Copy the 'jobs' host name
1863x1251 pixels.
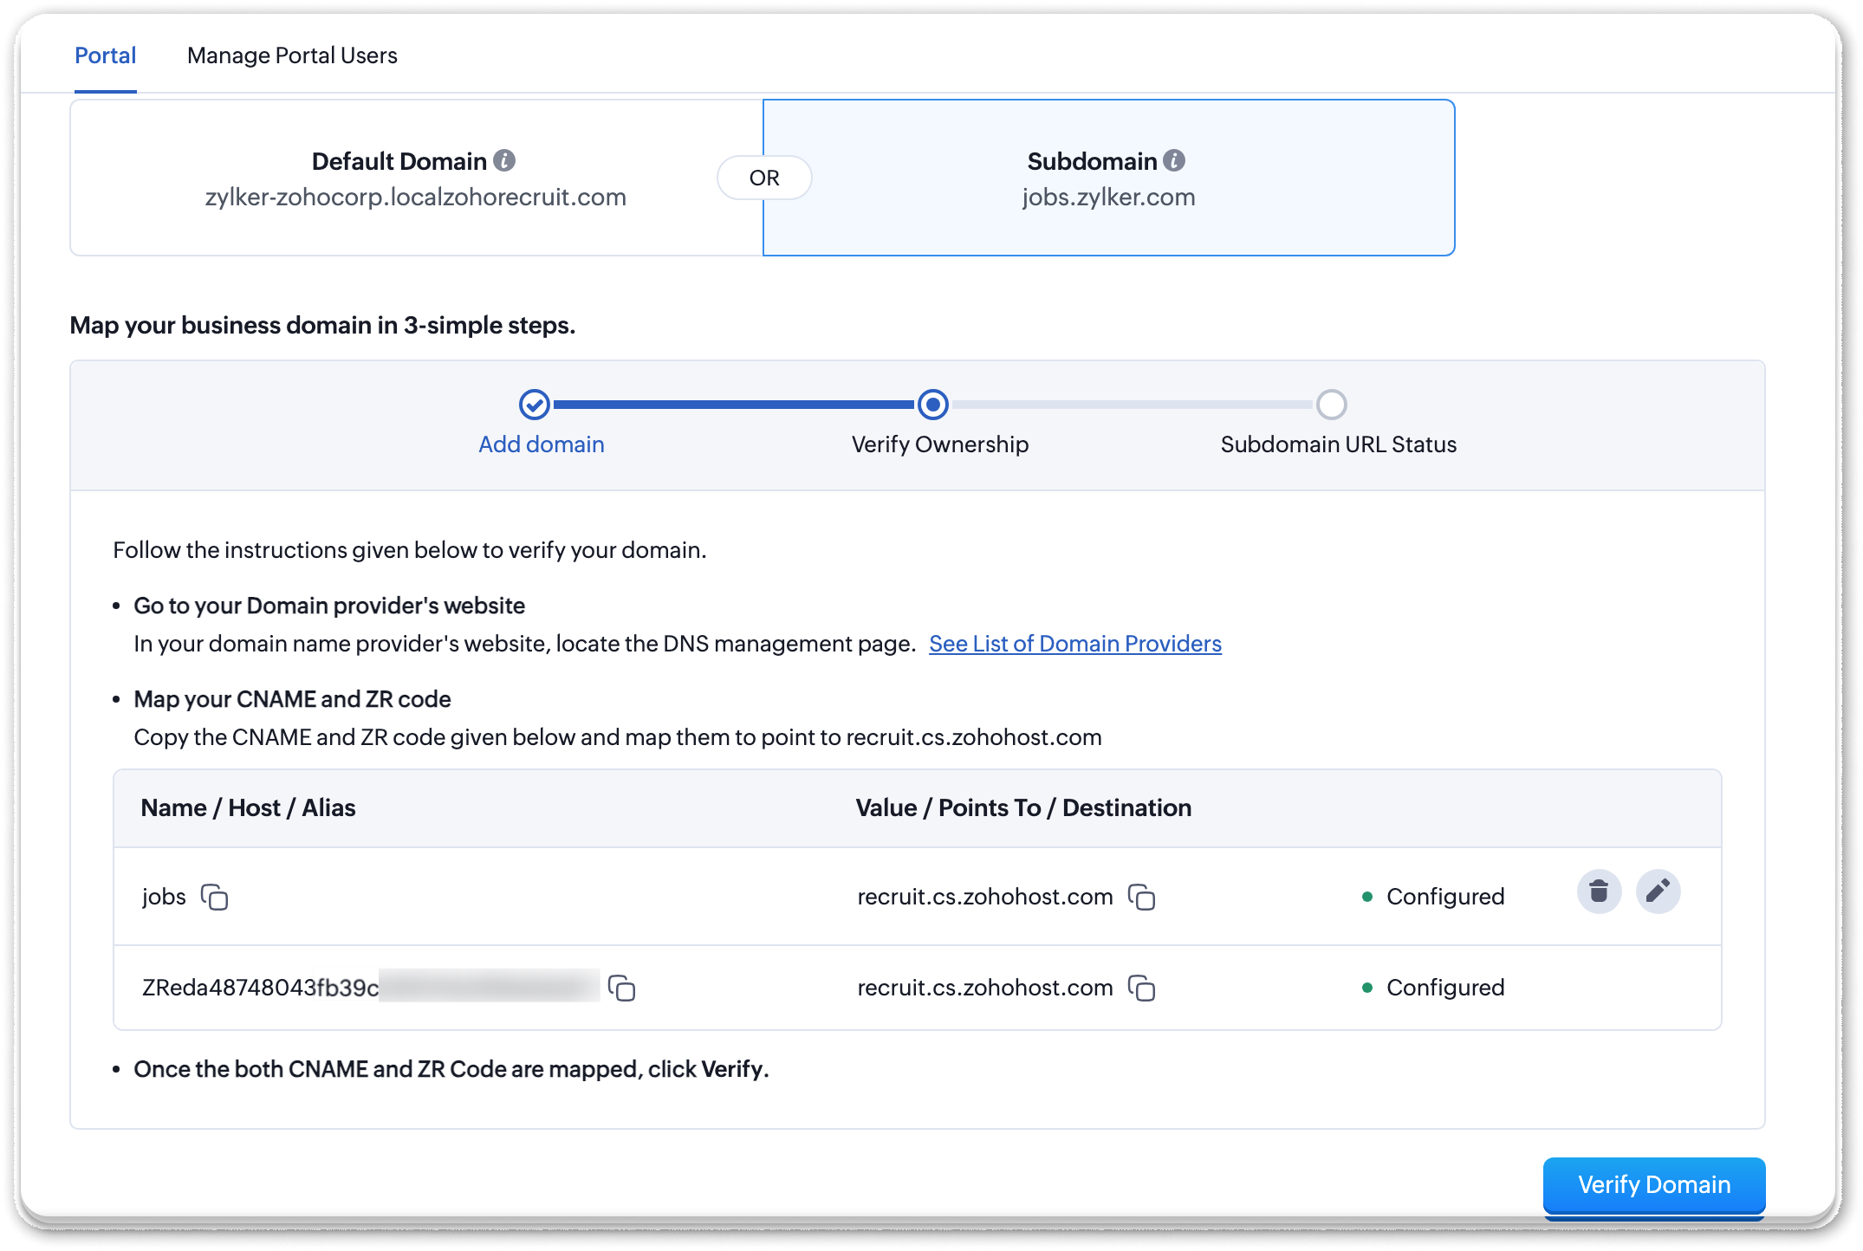click(214, 897)
